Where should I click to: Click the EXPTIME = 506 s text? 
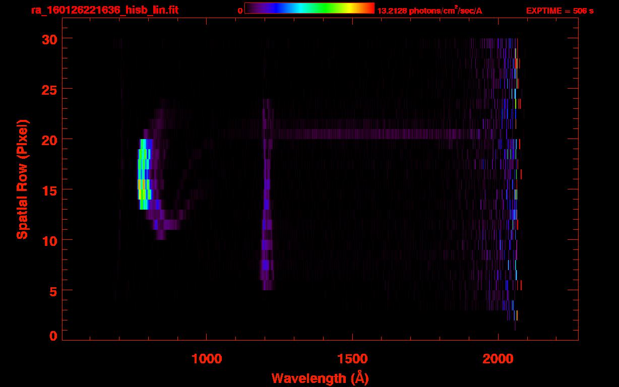560,11
